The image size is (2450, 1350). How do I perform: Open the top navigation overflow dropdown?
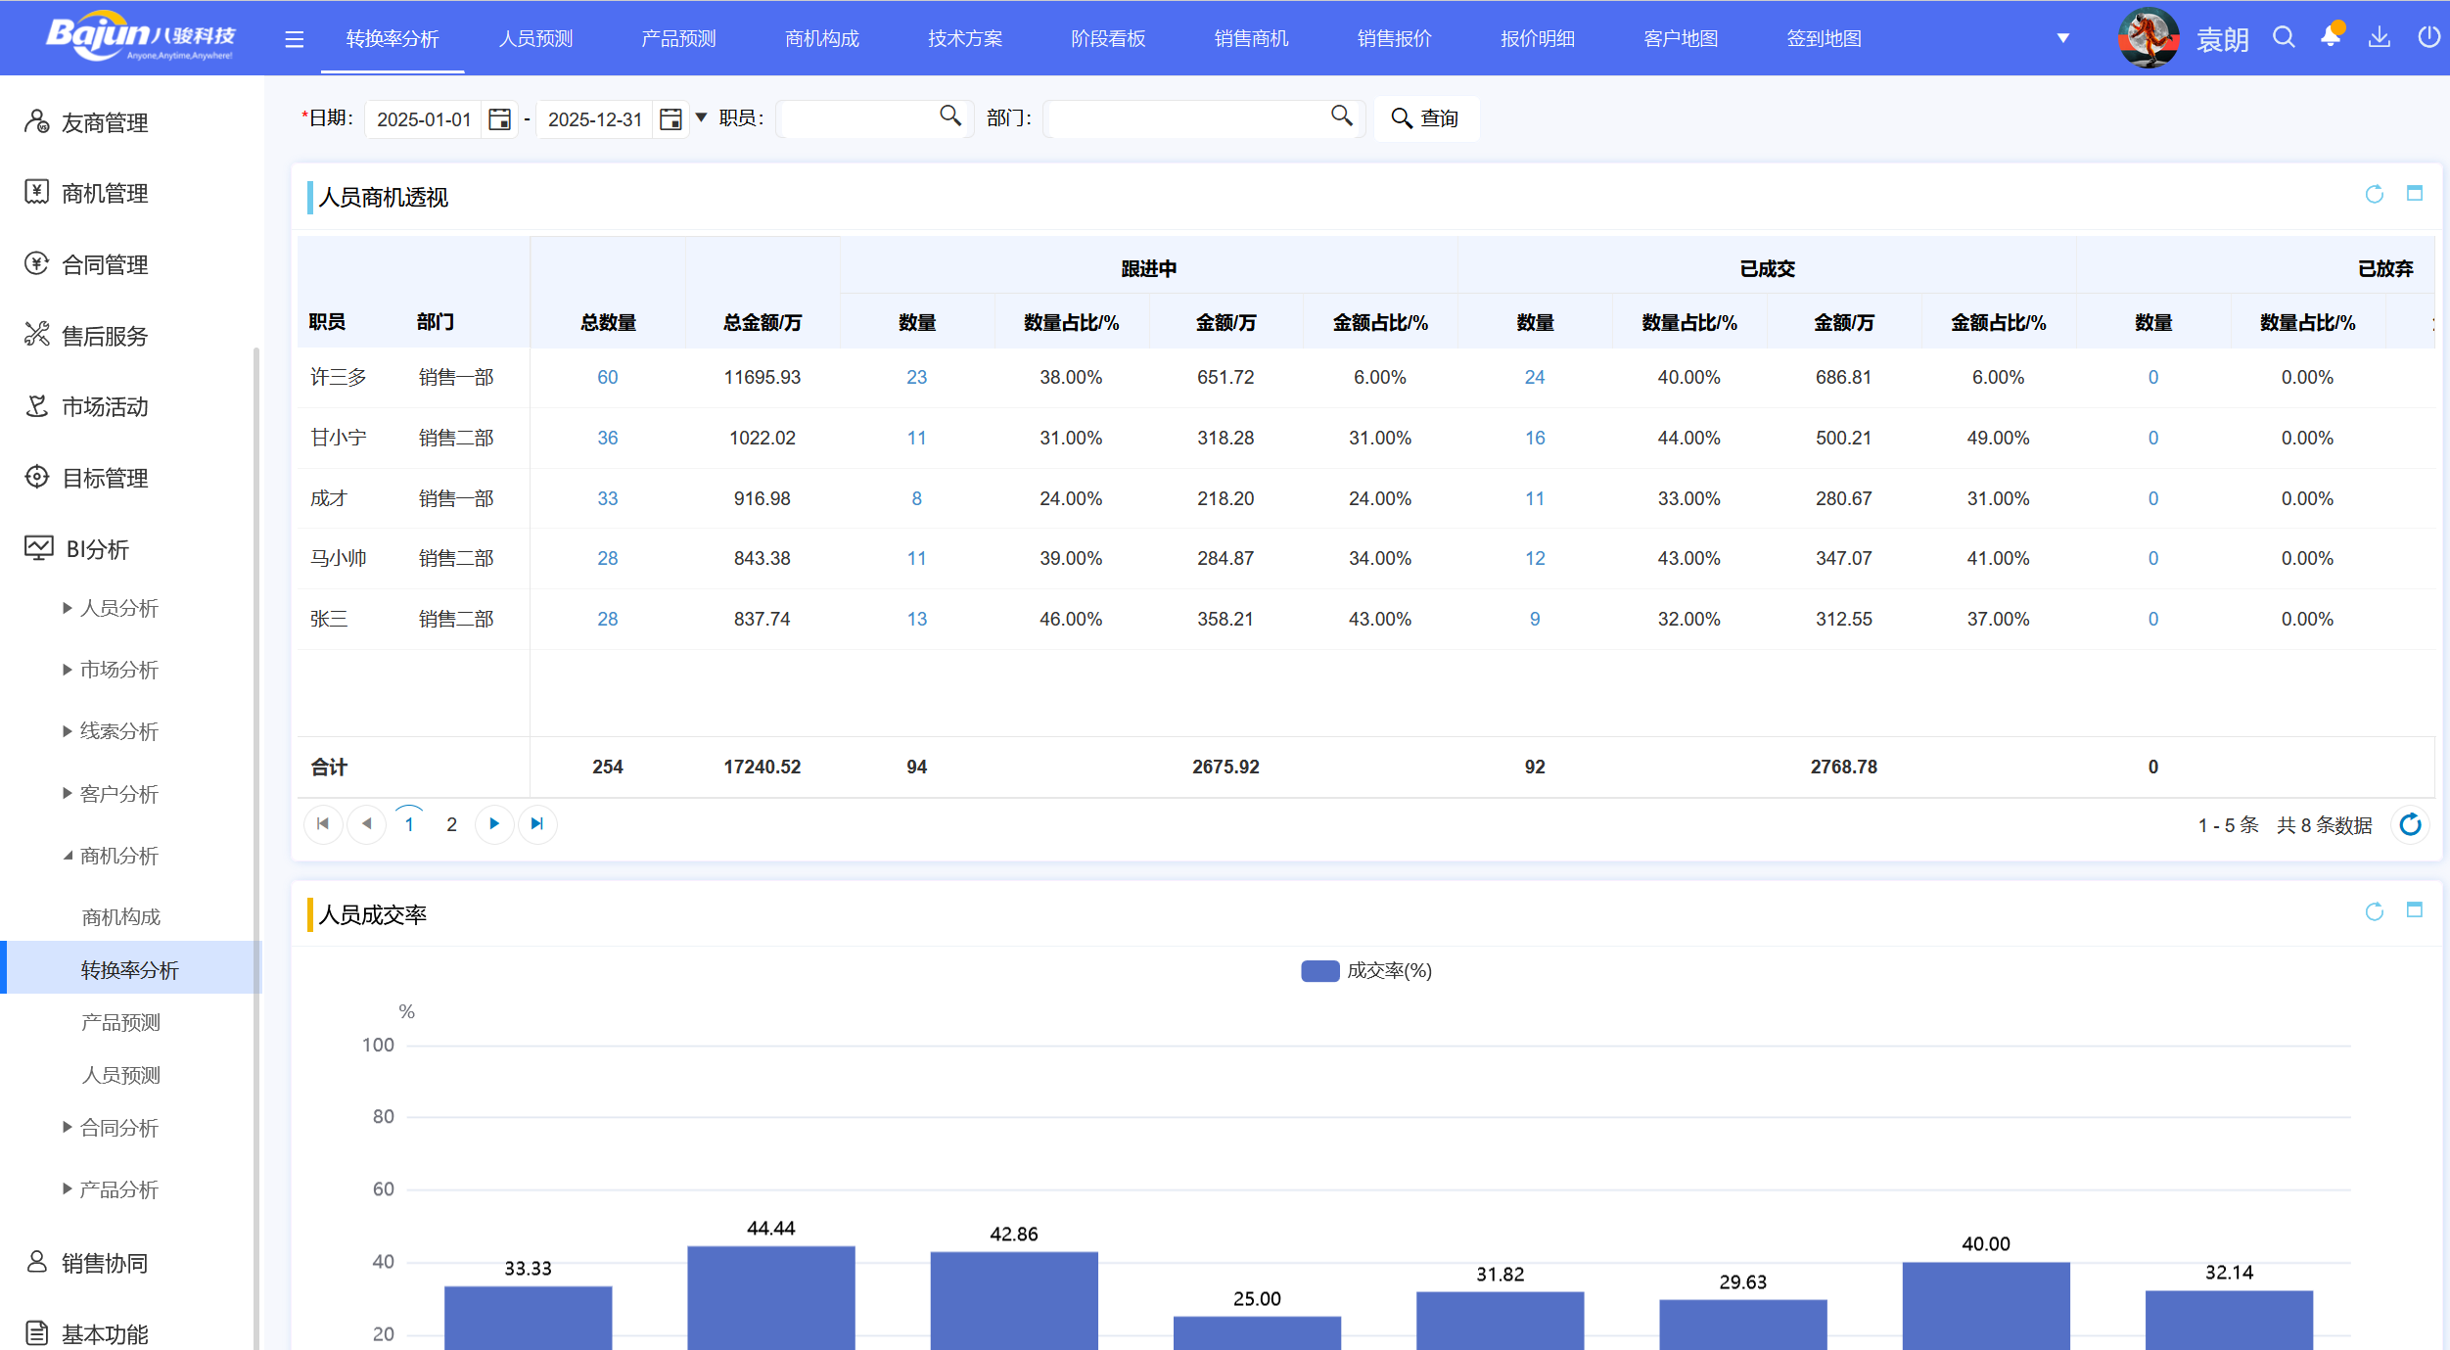point(2062,37)
